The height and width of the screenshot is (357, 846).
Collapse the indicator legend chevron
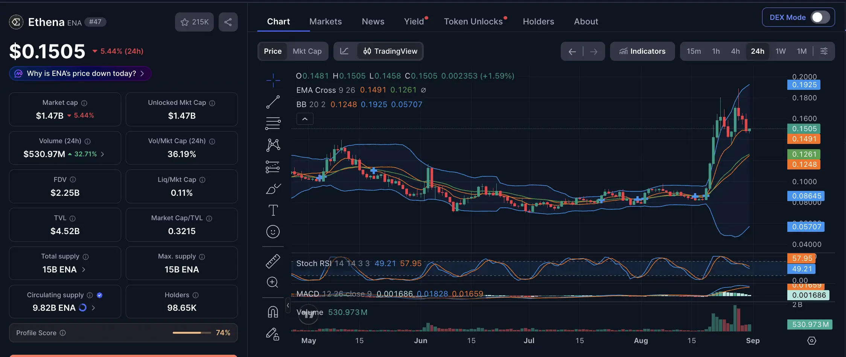click(305, 119)
